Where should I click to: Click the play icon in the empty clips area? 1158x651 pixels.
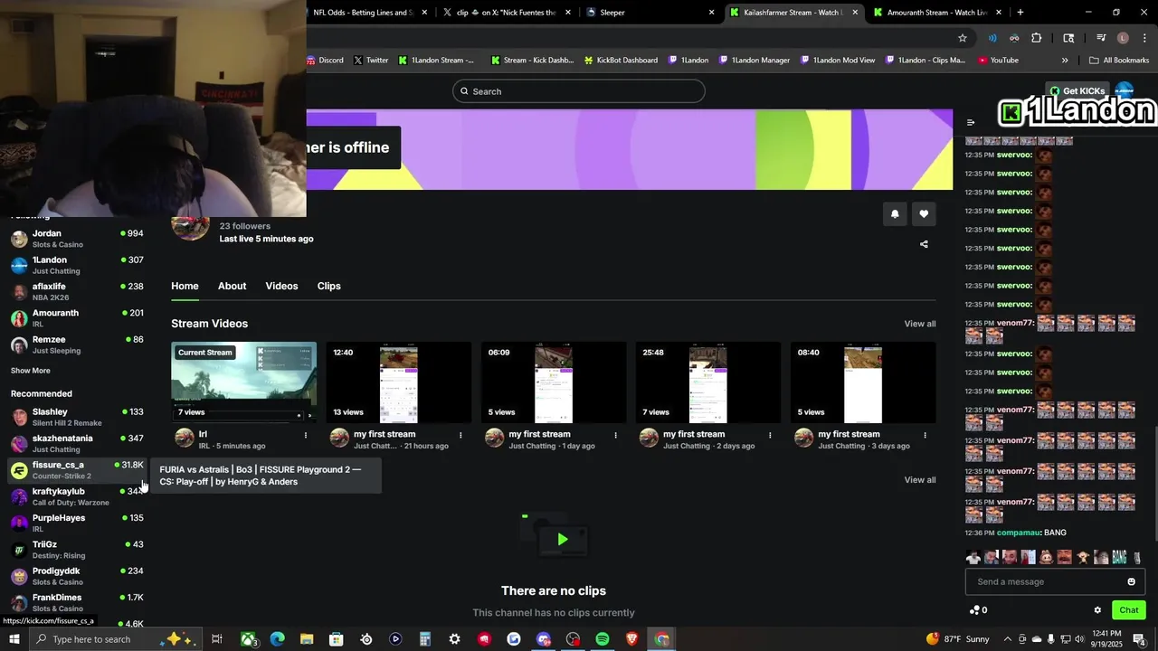coord(562,540)
